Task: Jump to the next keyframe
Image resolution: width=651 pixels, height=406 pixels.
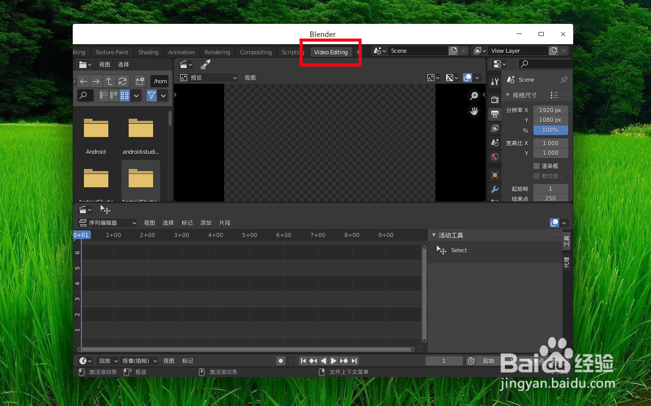Action: 344,361
